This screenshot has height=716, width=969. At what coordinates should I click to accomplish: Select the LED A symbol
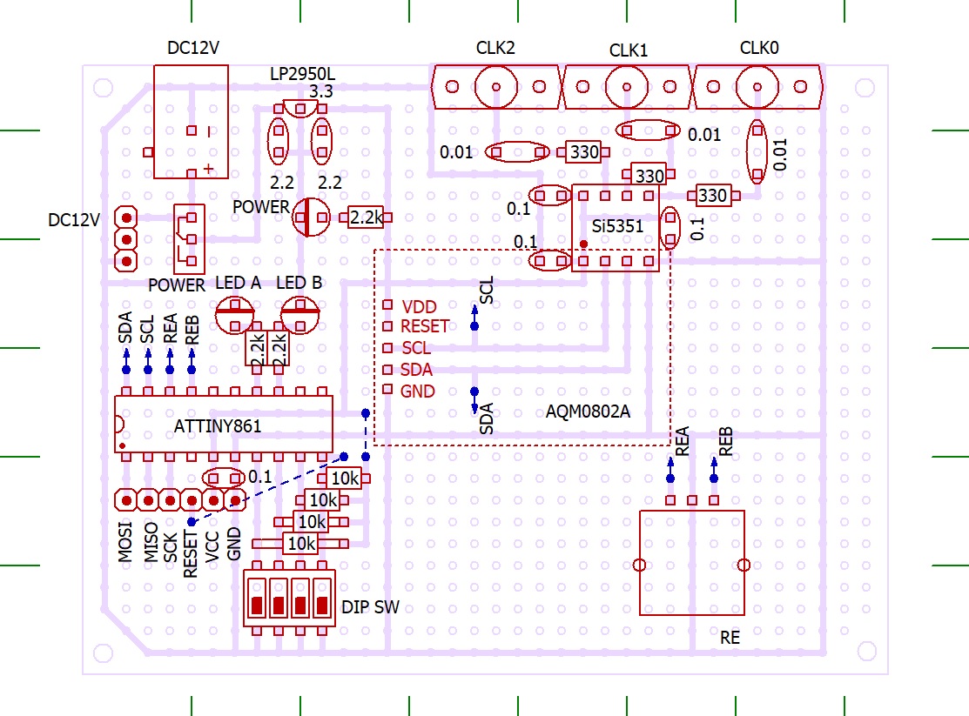[x=235, y=314]
